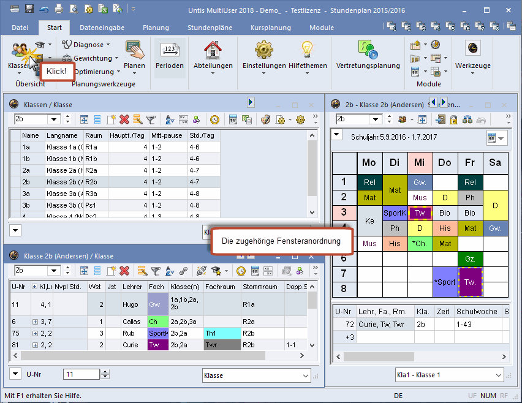Screen dimensions: 522x403
Task: Click filter funnel in Klasse 2b lesson window
Action: (156, 271)
